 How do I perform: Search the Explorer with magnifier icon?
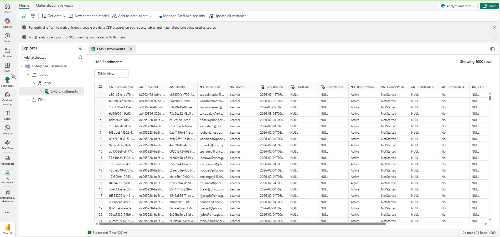[x=80, y=58]
